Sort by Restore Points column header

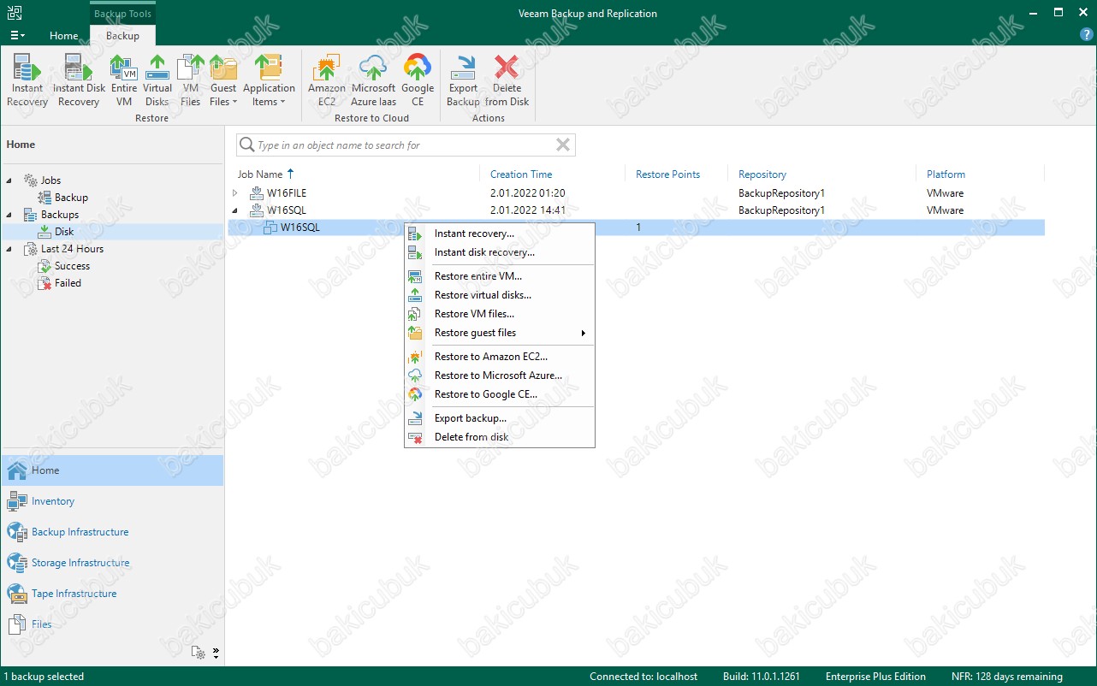coord(667,174)
